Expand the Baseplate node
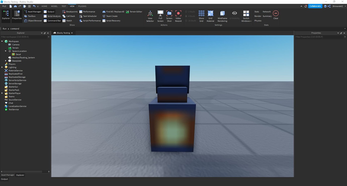This screenshot has width=347, height=186. (6, 61)
